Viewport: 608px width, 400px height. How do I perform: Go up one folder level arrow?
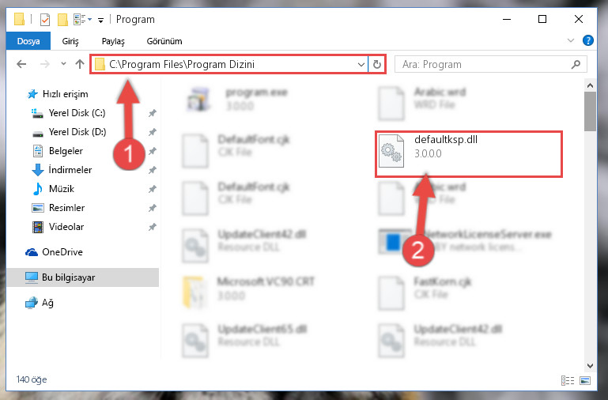click(x=80, y=64)
